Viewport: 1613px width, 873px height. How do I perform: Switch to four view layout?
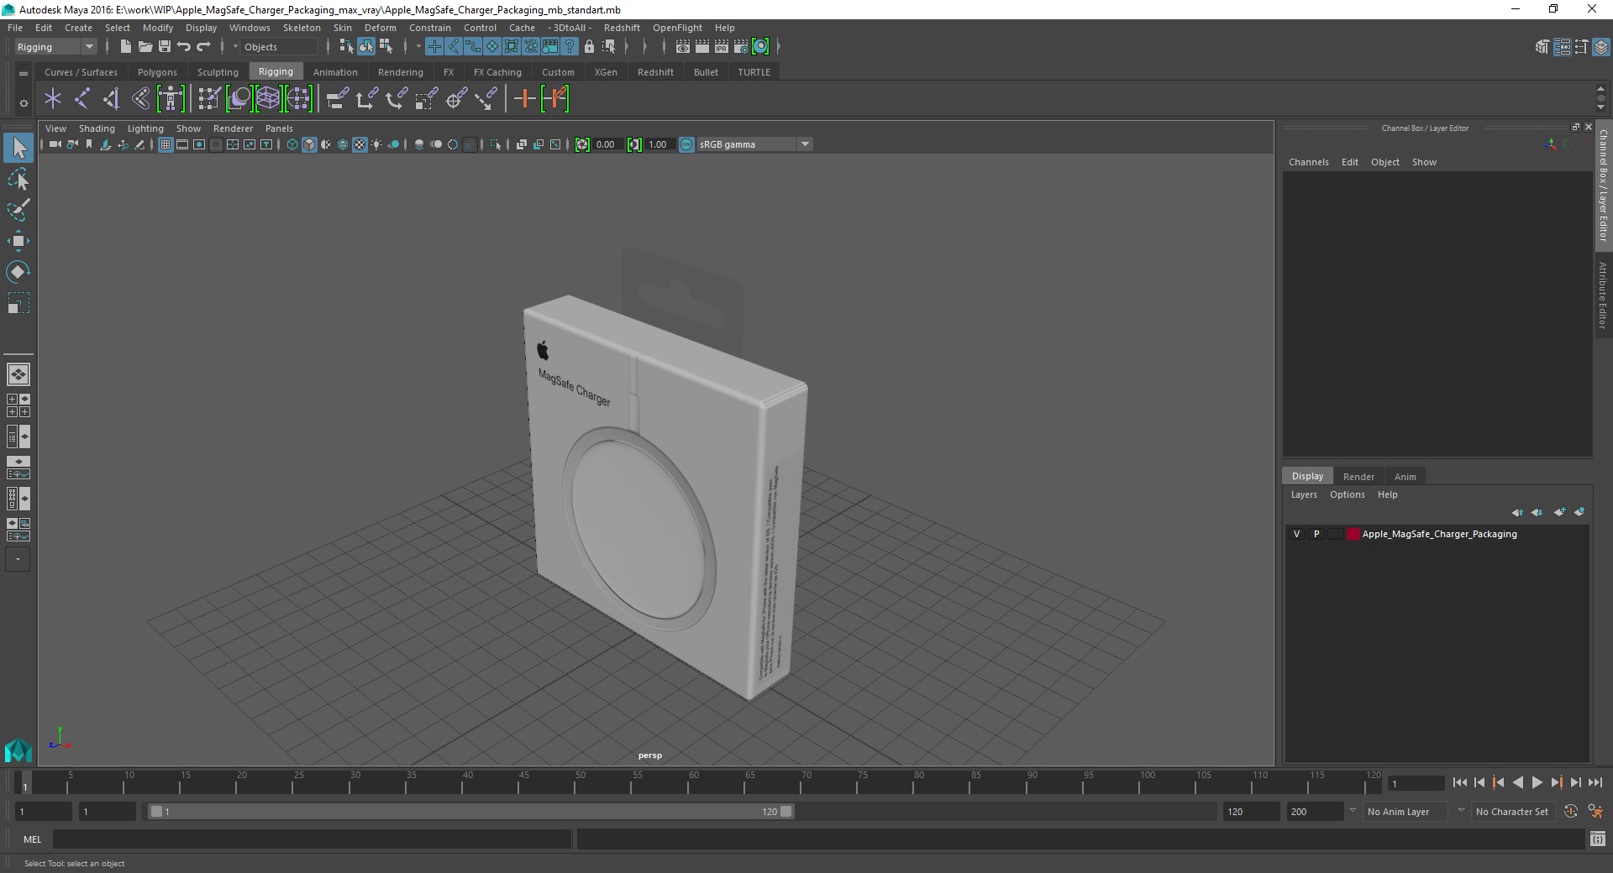coord(18,405)
